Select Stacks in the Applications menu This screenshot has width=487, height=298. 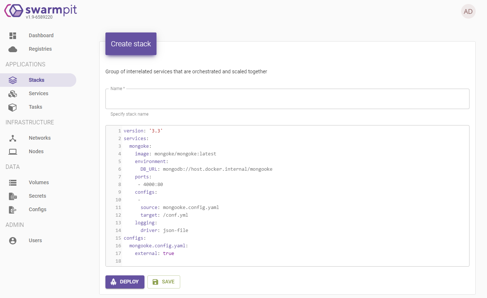(x=36, y=80)
